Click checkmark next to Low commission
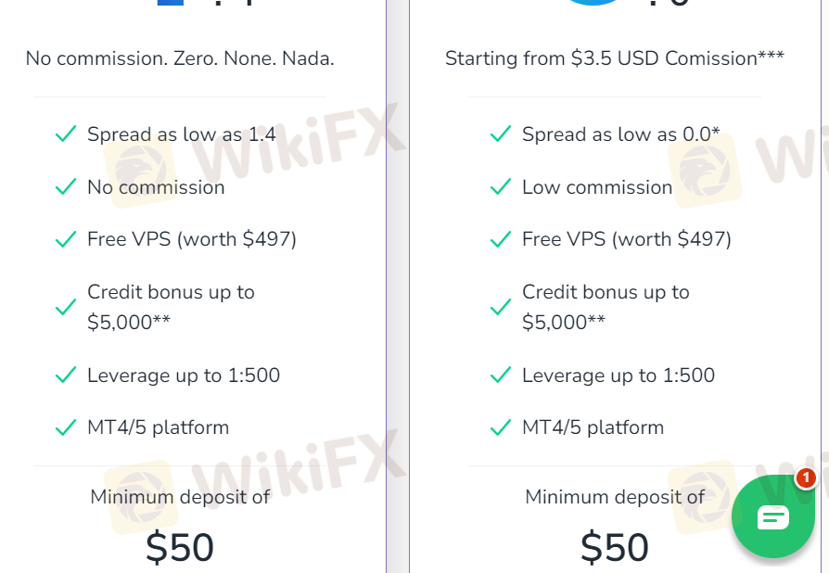829x573 pixels. 500,186
